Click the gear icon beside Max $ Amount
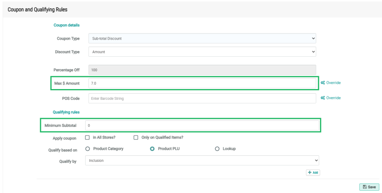Image resolution: width=382 pixels, height=193 pixels. point(323,83)
